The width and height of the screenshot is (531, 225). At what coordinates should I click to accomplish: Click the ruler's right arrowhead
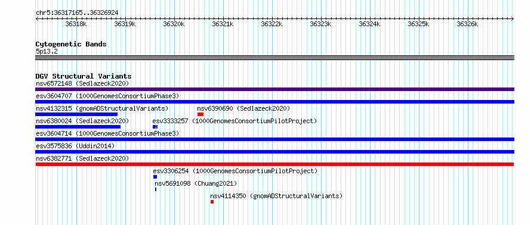pyautogui.click(x=513, y=19)
